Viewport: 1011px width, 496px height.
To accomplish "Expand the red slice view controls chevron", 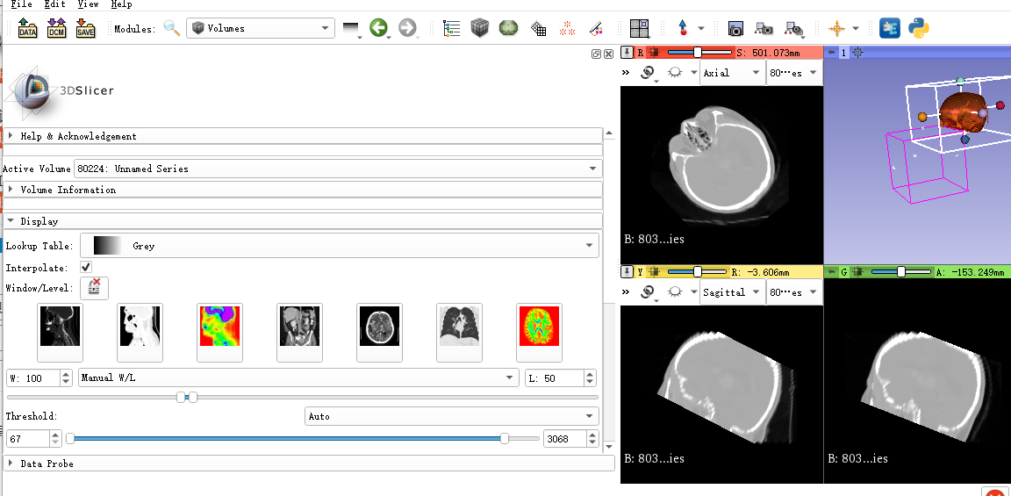I will click(x=626, y=73).
